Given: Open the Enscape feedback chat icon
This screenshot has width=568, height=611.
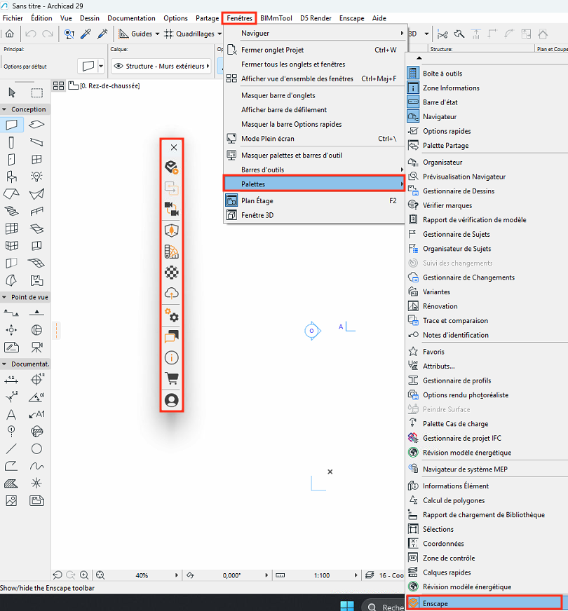Looking at the screenshot, I should click(x=172, y=336).
